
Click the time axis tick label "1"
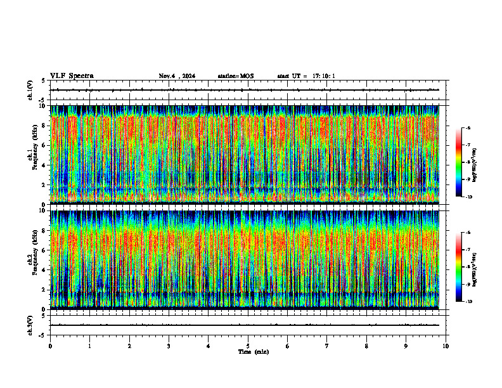(x=89, y=346)
